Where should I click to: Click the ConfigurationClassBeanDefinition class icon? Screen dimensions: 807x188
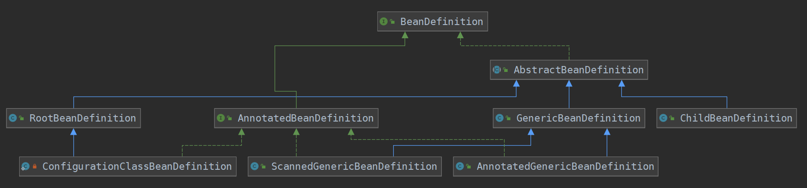26,166
